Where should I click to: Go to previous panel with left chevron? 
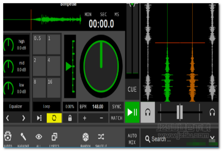click(8, 118)
